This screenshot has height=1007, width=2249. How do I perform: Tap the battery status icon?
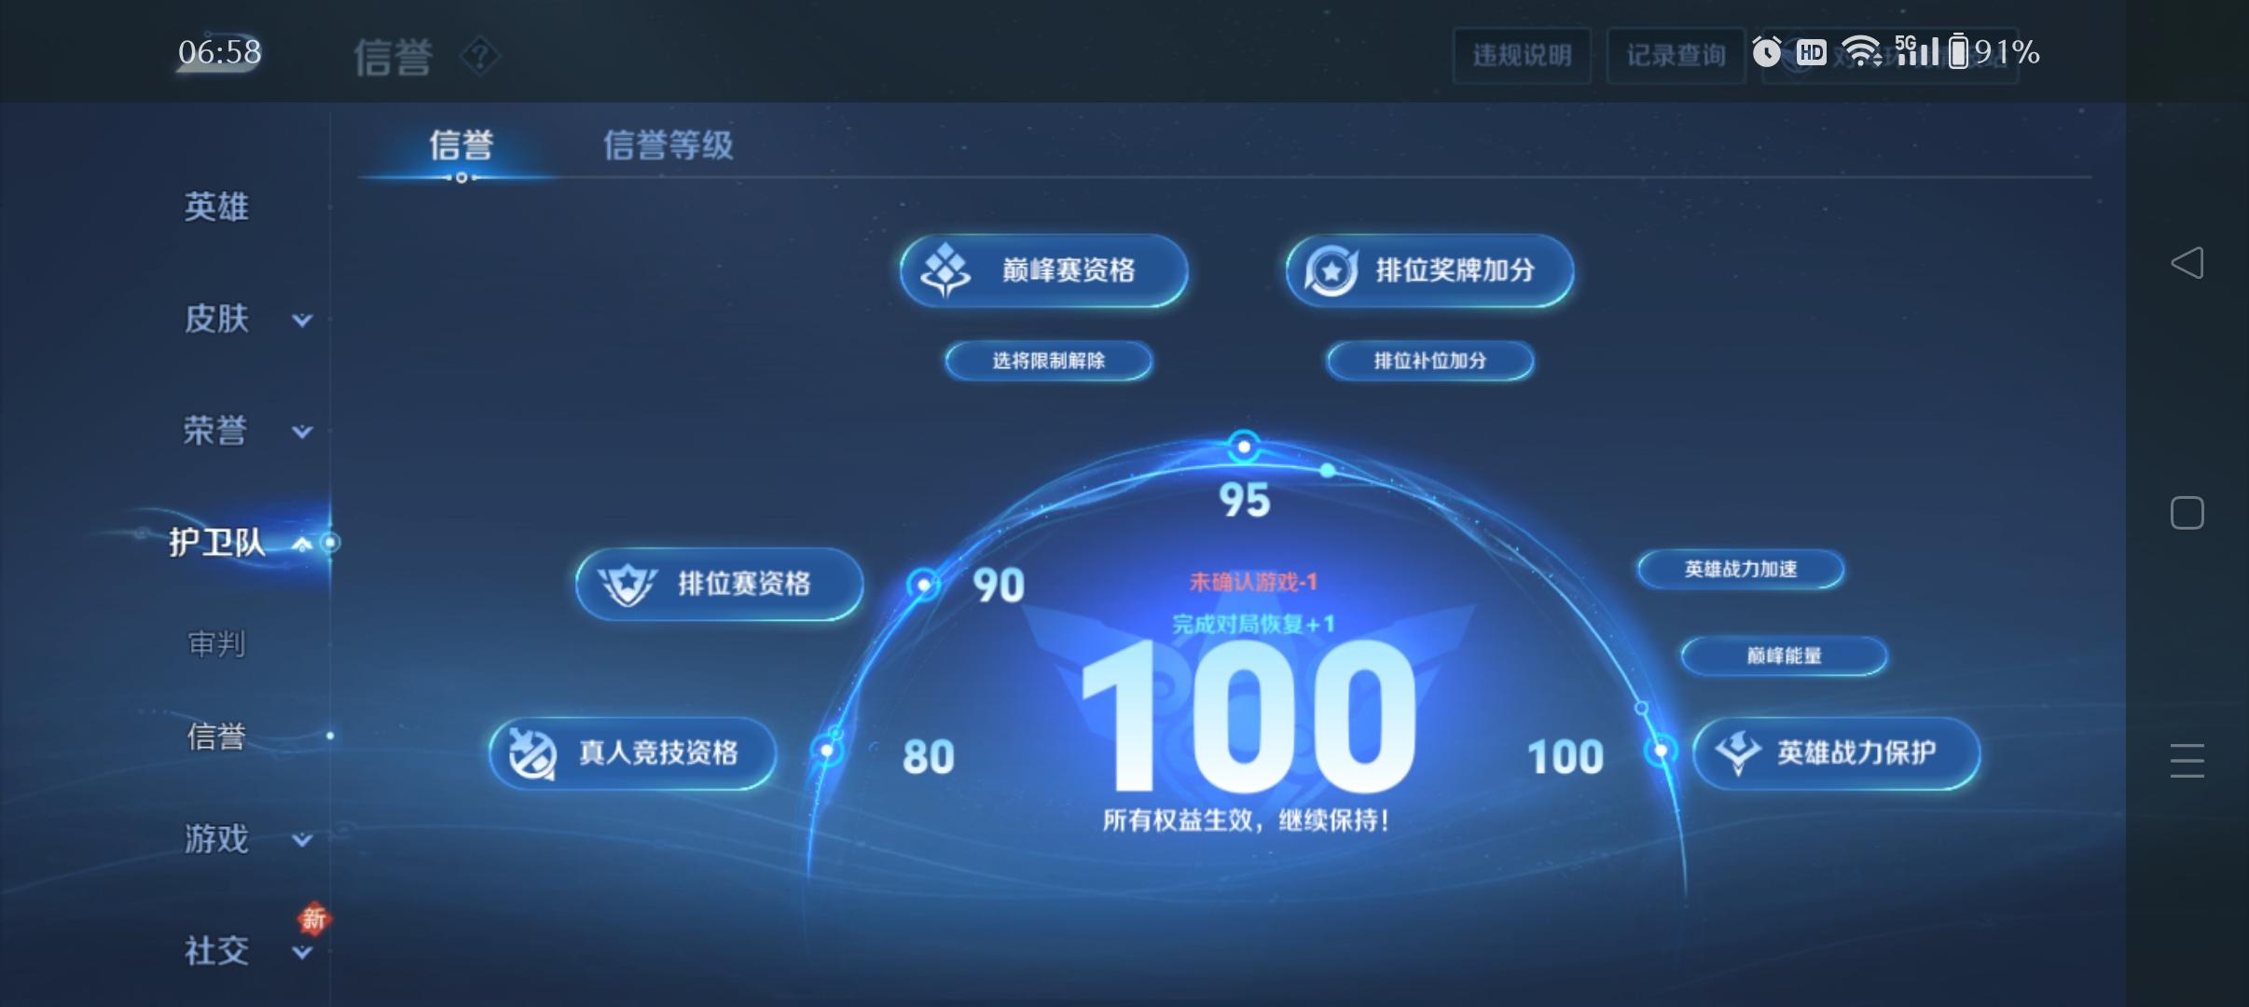tap(1958, 51)
